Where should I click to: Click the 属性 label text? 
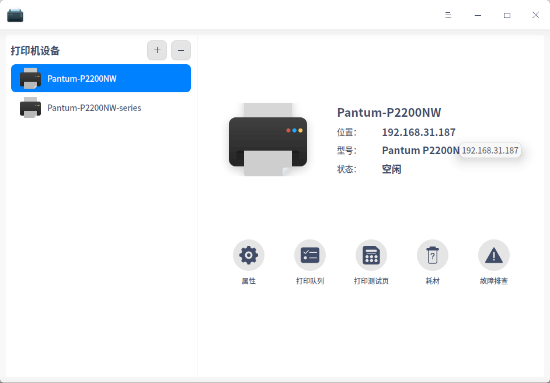[248, 281]
